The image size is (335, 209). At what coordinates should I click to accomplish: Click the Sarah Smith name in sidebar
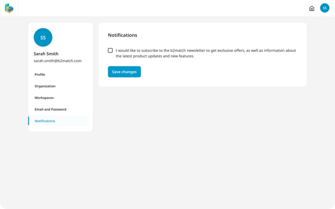(46, 53)
